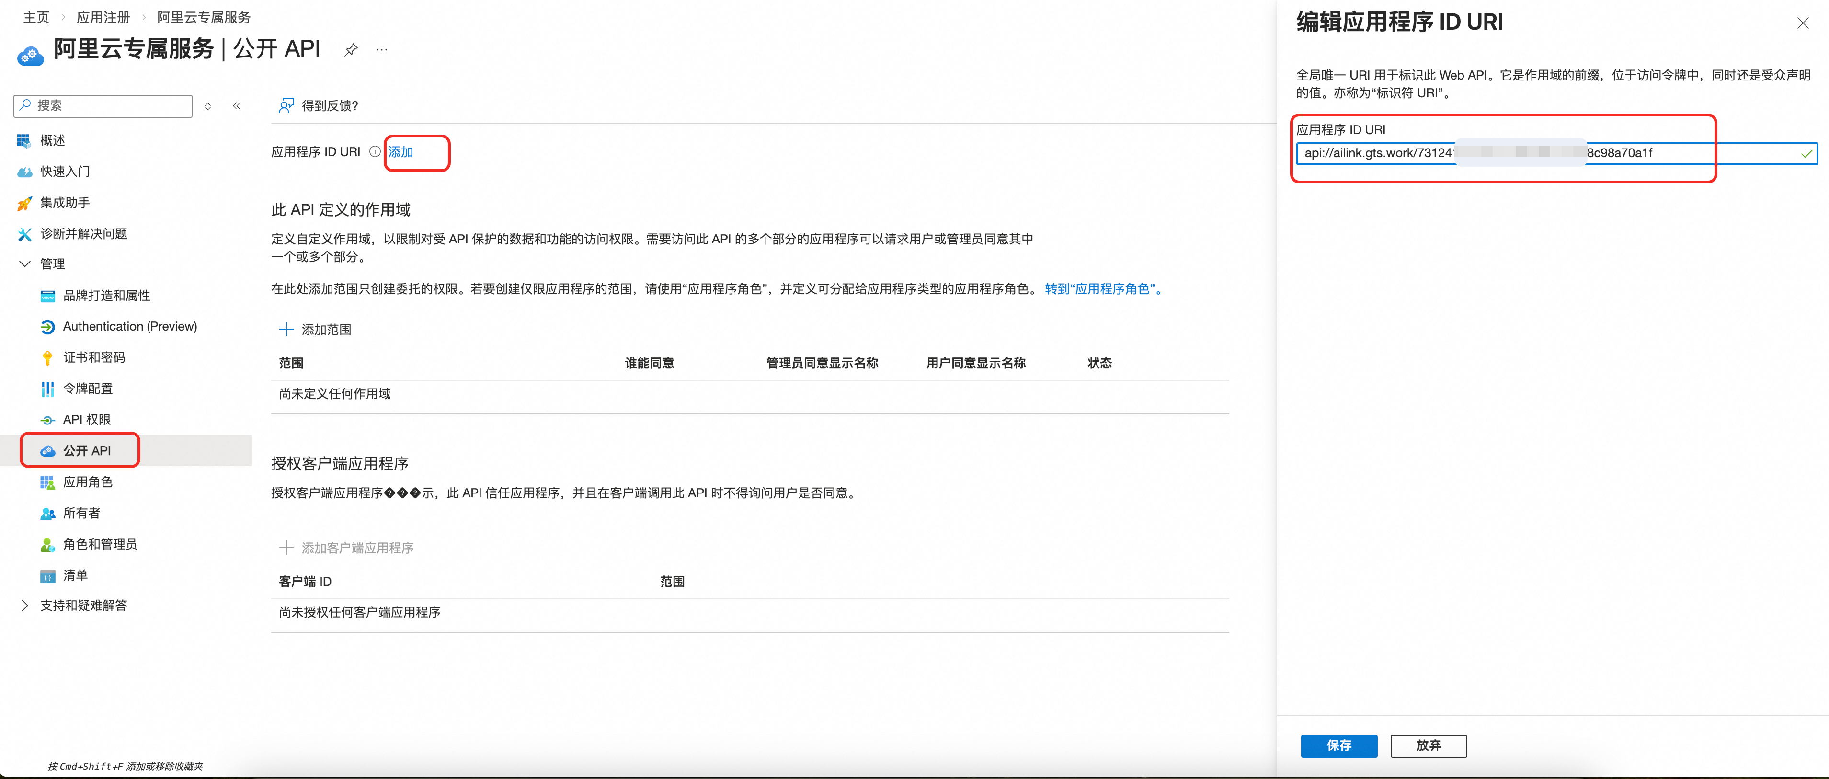This screenshot has width=1829, height=779.
Task: Expand 支持和疑难解答 section
Action: pyautogui.click(x=25, y=605)
